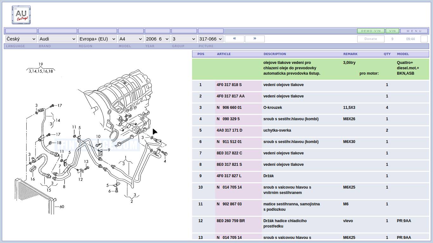
Task: Select article 8E0 317 822 C
Action: pos(229,153)
